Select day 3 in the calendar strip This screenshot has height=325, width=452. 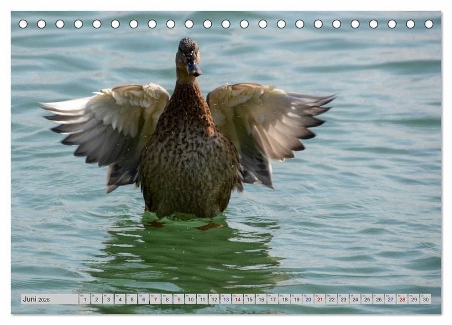tap(108, 299)
